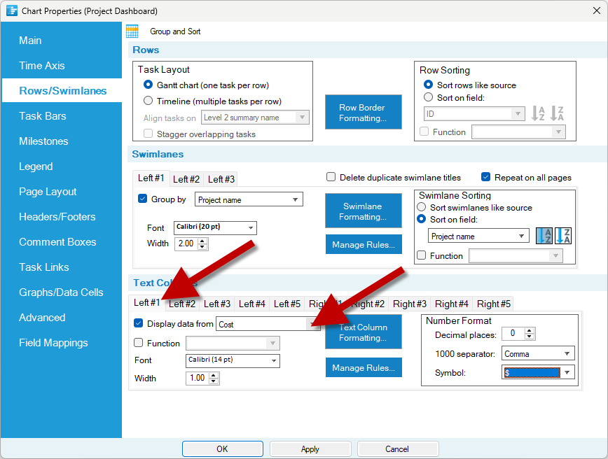Click the Chart Properties app icon in title bar

click(x=12, y=10)
